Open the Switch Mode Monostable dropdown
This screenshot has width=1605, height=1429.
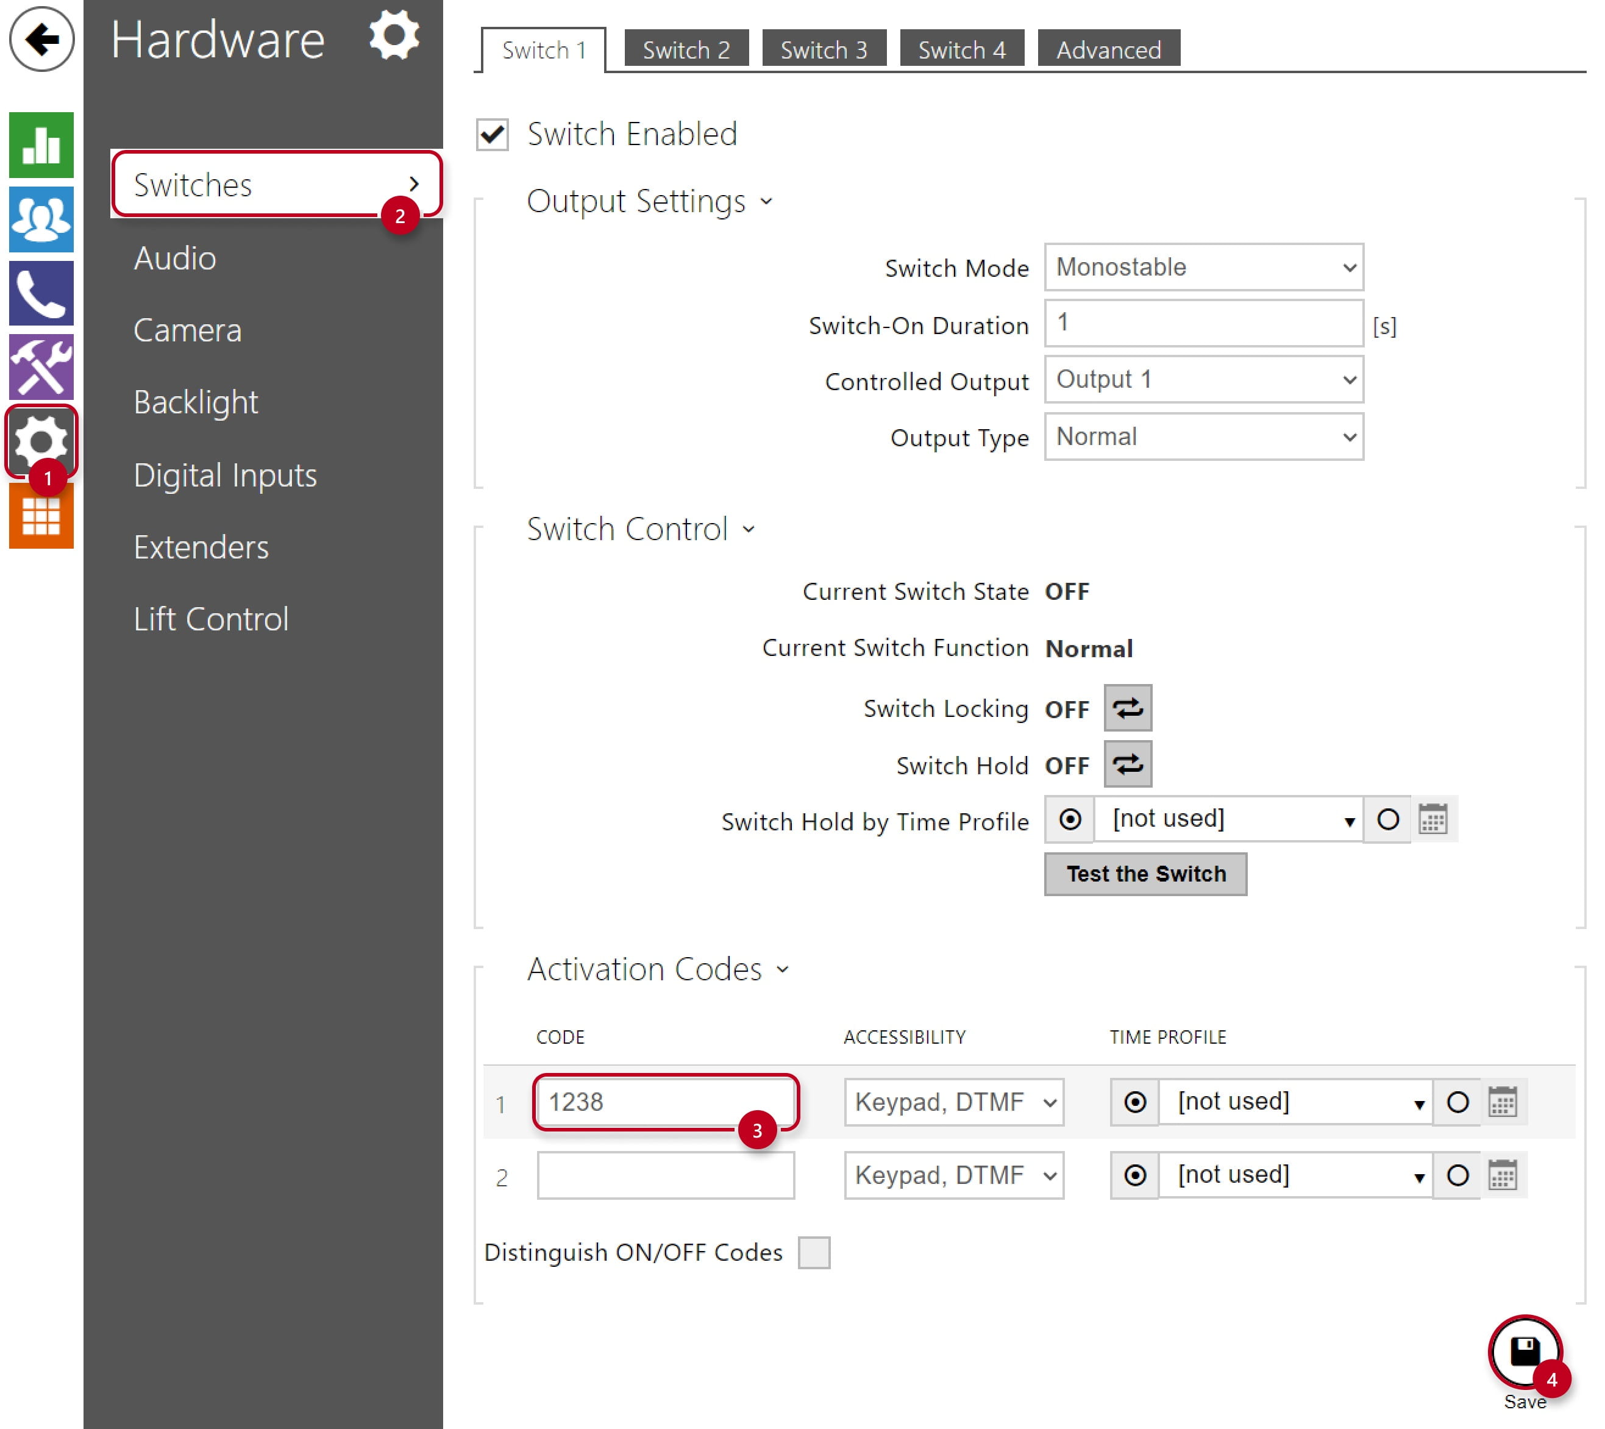(1204, 267)
